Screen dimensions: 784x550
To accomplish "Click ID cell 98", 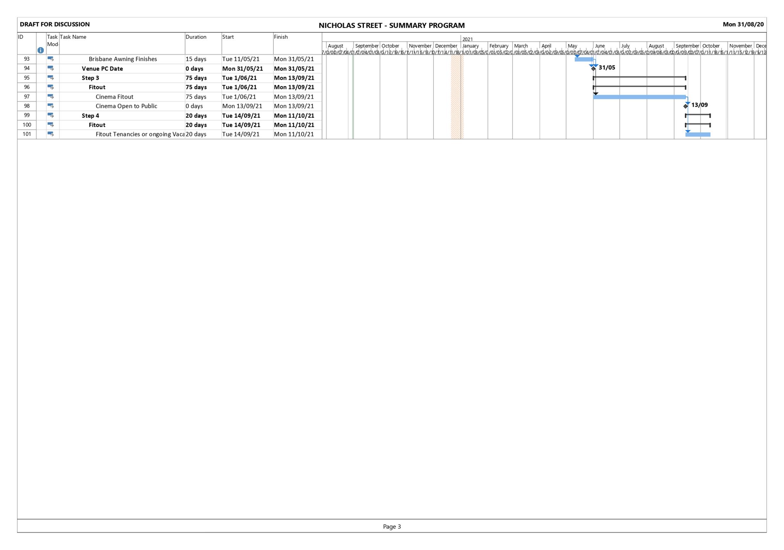I will tap(27, 106).
